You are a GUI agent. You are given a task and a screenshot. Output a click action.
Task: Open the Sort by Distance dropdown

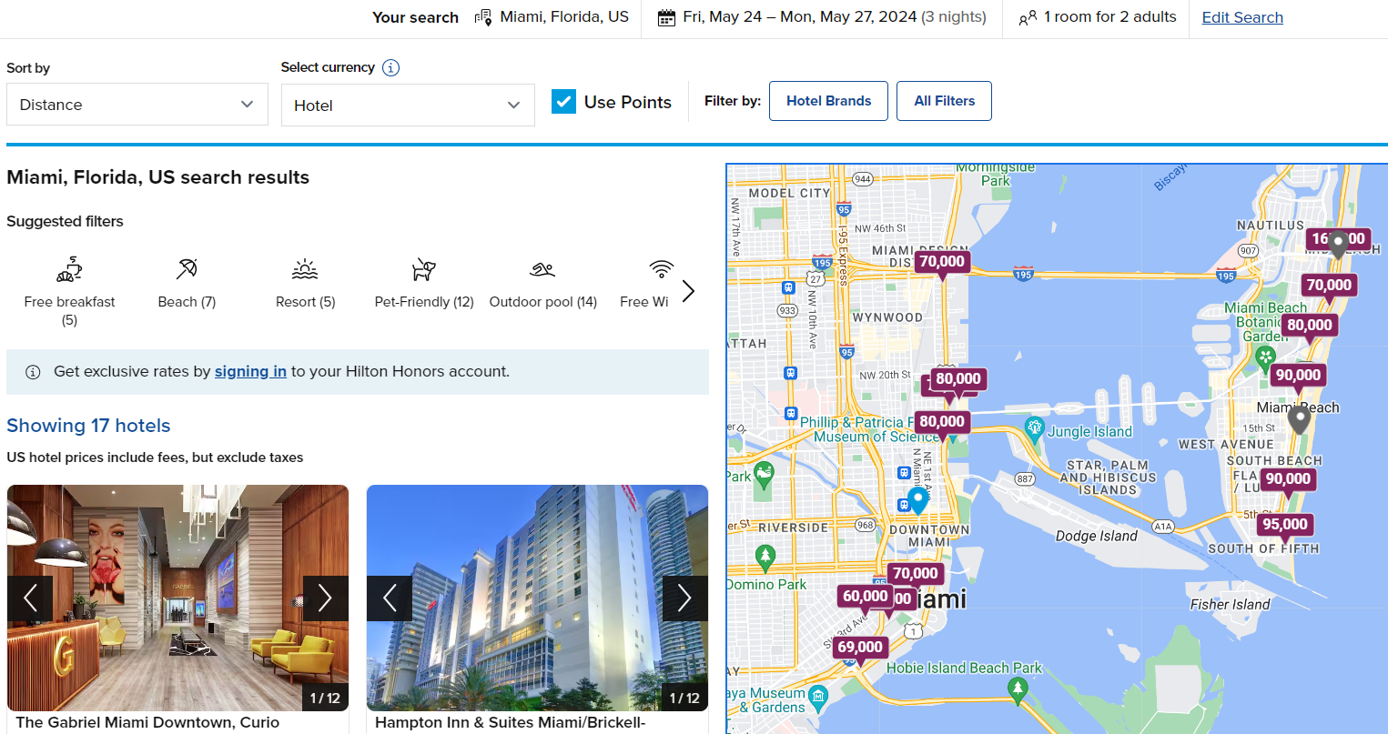(x=137, y=105)
